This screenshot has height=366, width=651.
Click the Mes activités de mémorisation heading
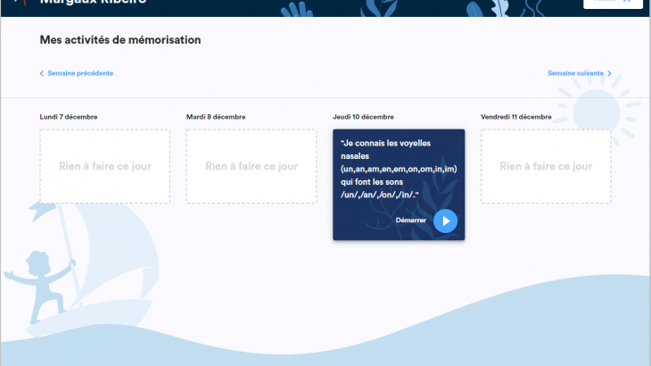[x=120, y=40]
